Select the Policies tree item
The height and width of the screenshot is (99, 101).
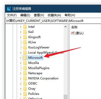tap(34, 94)
